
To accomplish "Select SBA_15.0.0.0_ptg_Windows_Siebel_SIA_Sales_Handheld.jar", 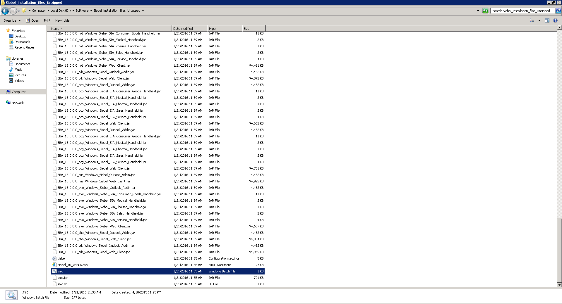I will click(x=100, y=156).
